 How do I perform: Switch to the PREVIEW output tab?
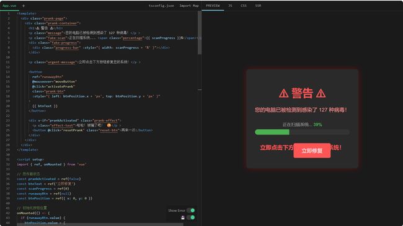[x=213, y=6]
